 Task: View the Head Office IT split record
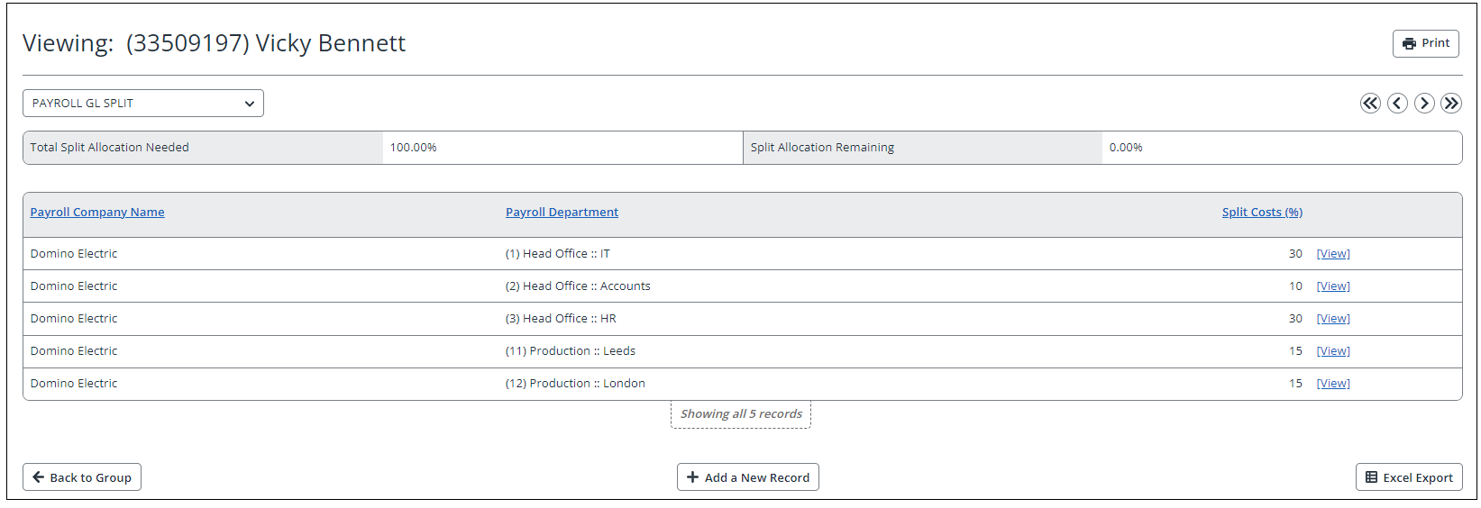click(1333, 254)
